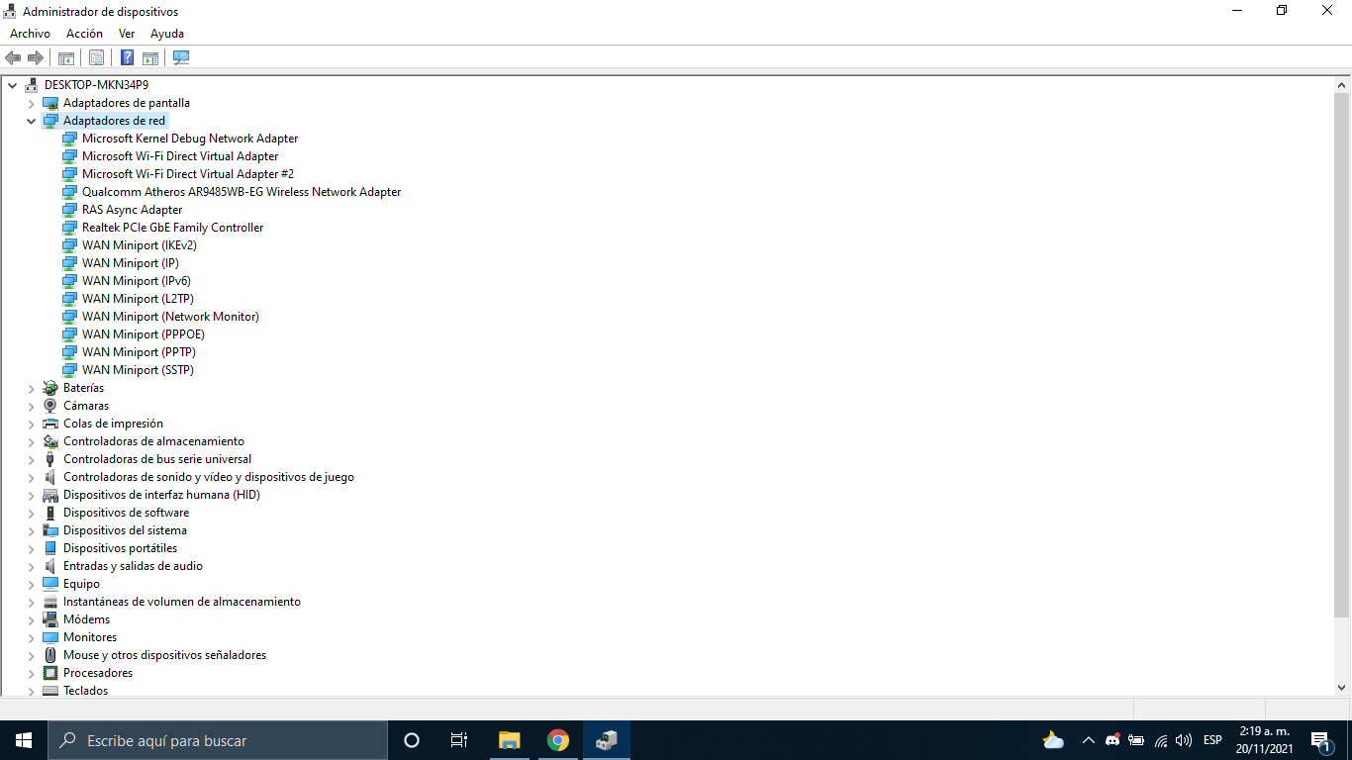
Task: Click the Wi-Fi network tray icon
Action: (1161, 740)
